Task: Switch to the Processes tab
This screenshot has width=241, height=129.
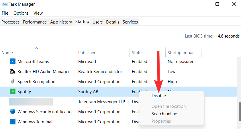Action: point(11,22)
